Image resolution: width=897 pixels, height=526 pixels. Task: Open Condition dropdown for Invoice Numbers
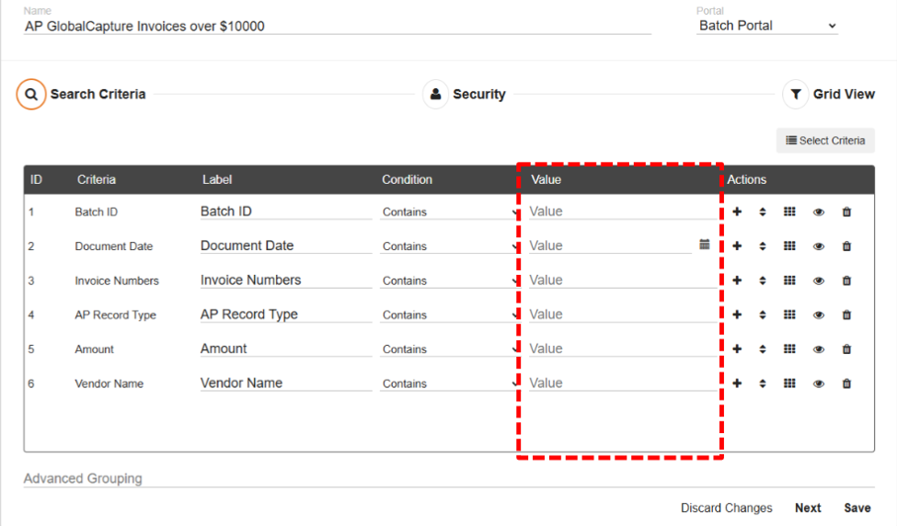[x=449, y=280]
